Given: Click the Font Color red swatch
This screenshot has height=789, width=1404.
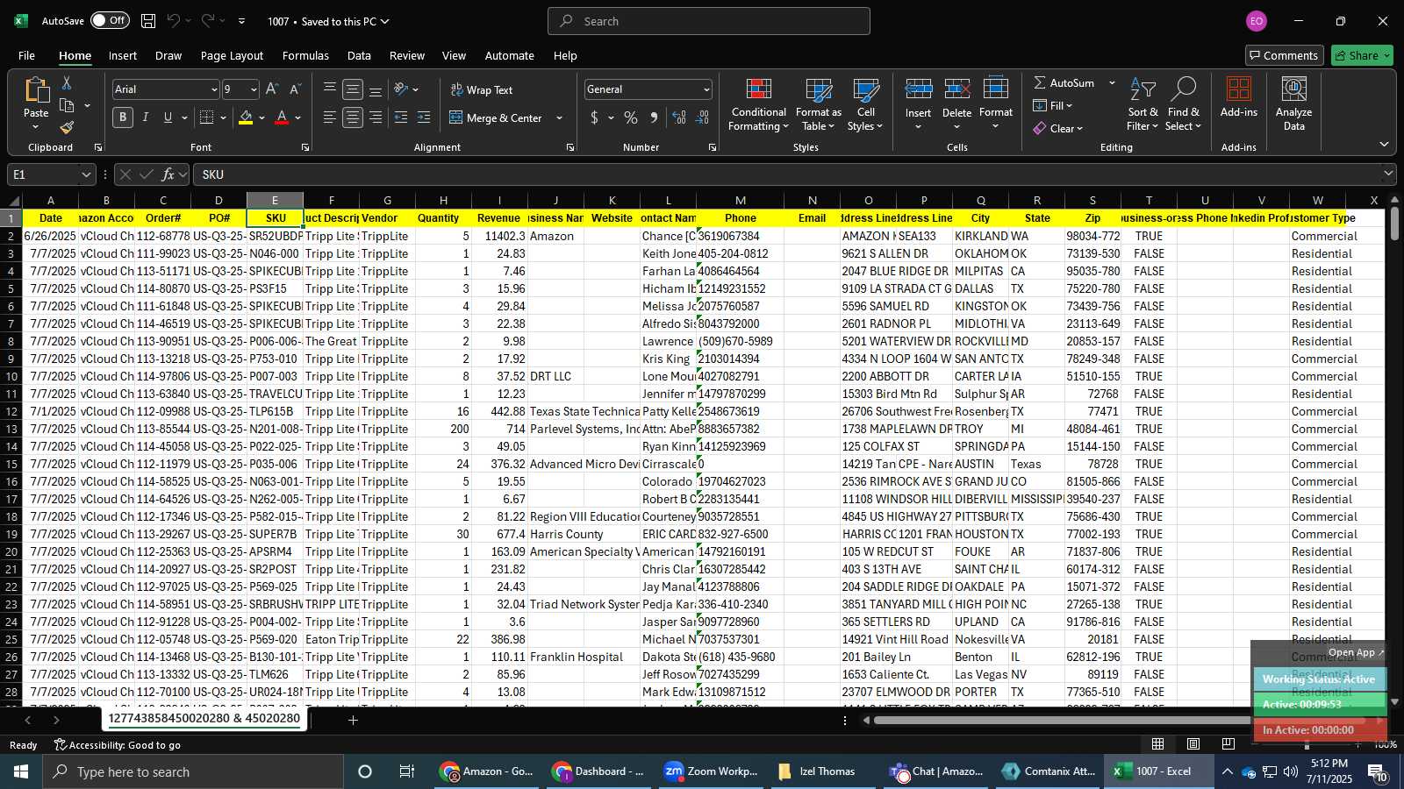Looking at the screenshot, I should tap(282, 117).
